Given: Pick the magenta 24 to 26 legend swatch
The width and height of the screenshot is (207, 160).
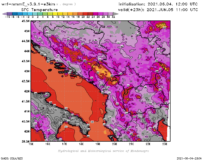Looking at the screenshot, I should (95, 14).
